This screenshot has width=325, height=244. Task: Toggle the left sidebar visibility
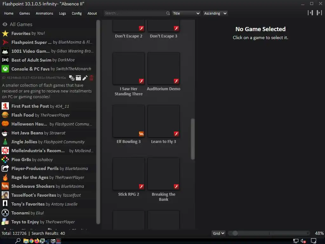pyautogui.click(x=310, y=13)
